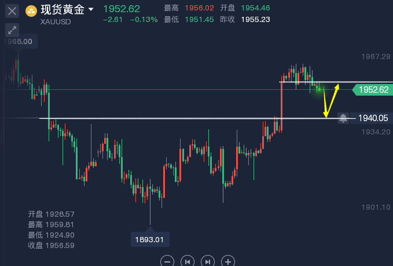Click the green 1952.62 current price tag
Image resolution: width=393 pixels, height=266 pixels.
(373, 89)
